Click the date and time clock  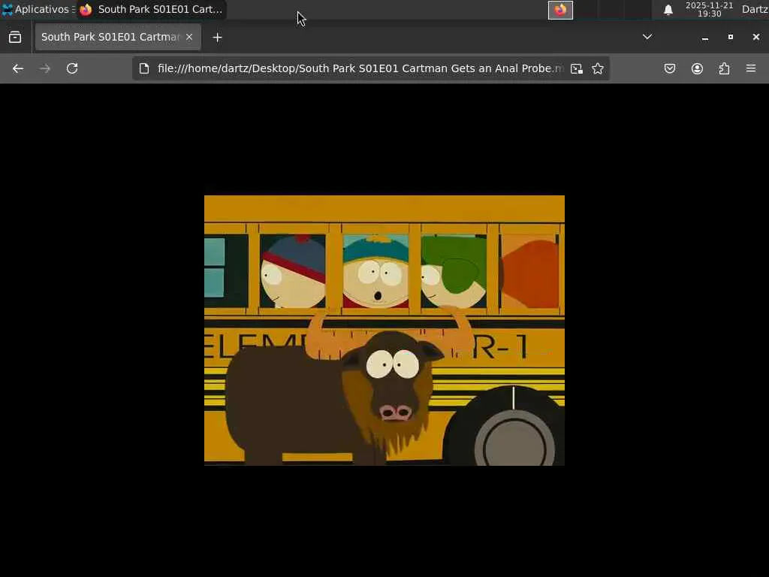pyautogui.click(x=709, y=10)
